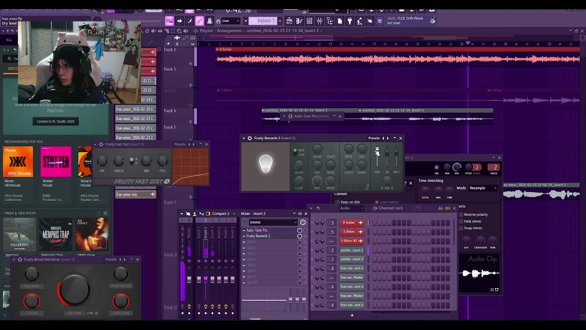The width and height of the screenshot is (586, 330).
Task: Open Fruity Blood Overdrive gear options
Action: [x=20, y=259]
